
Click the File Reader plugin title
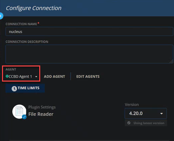pos(41,114)
